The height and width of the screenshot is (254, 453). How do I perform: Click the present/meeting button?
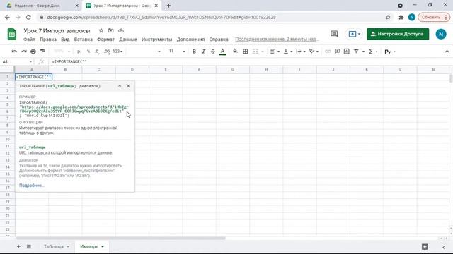(354, 34)
